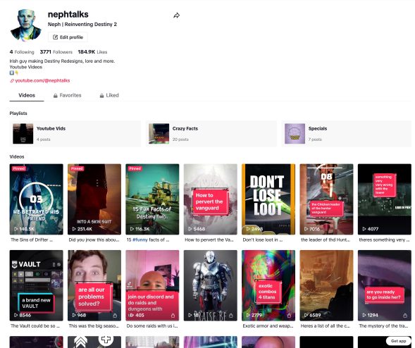415x348 pixels.
Task: Switch to the Favorites tab
Action: click(67, 95)
